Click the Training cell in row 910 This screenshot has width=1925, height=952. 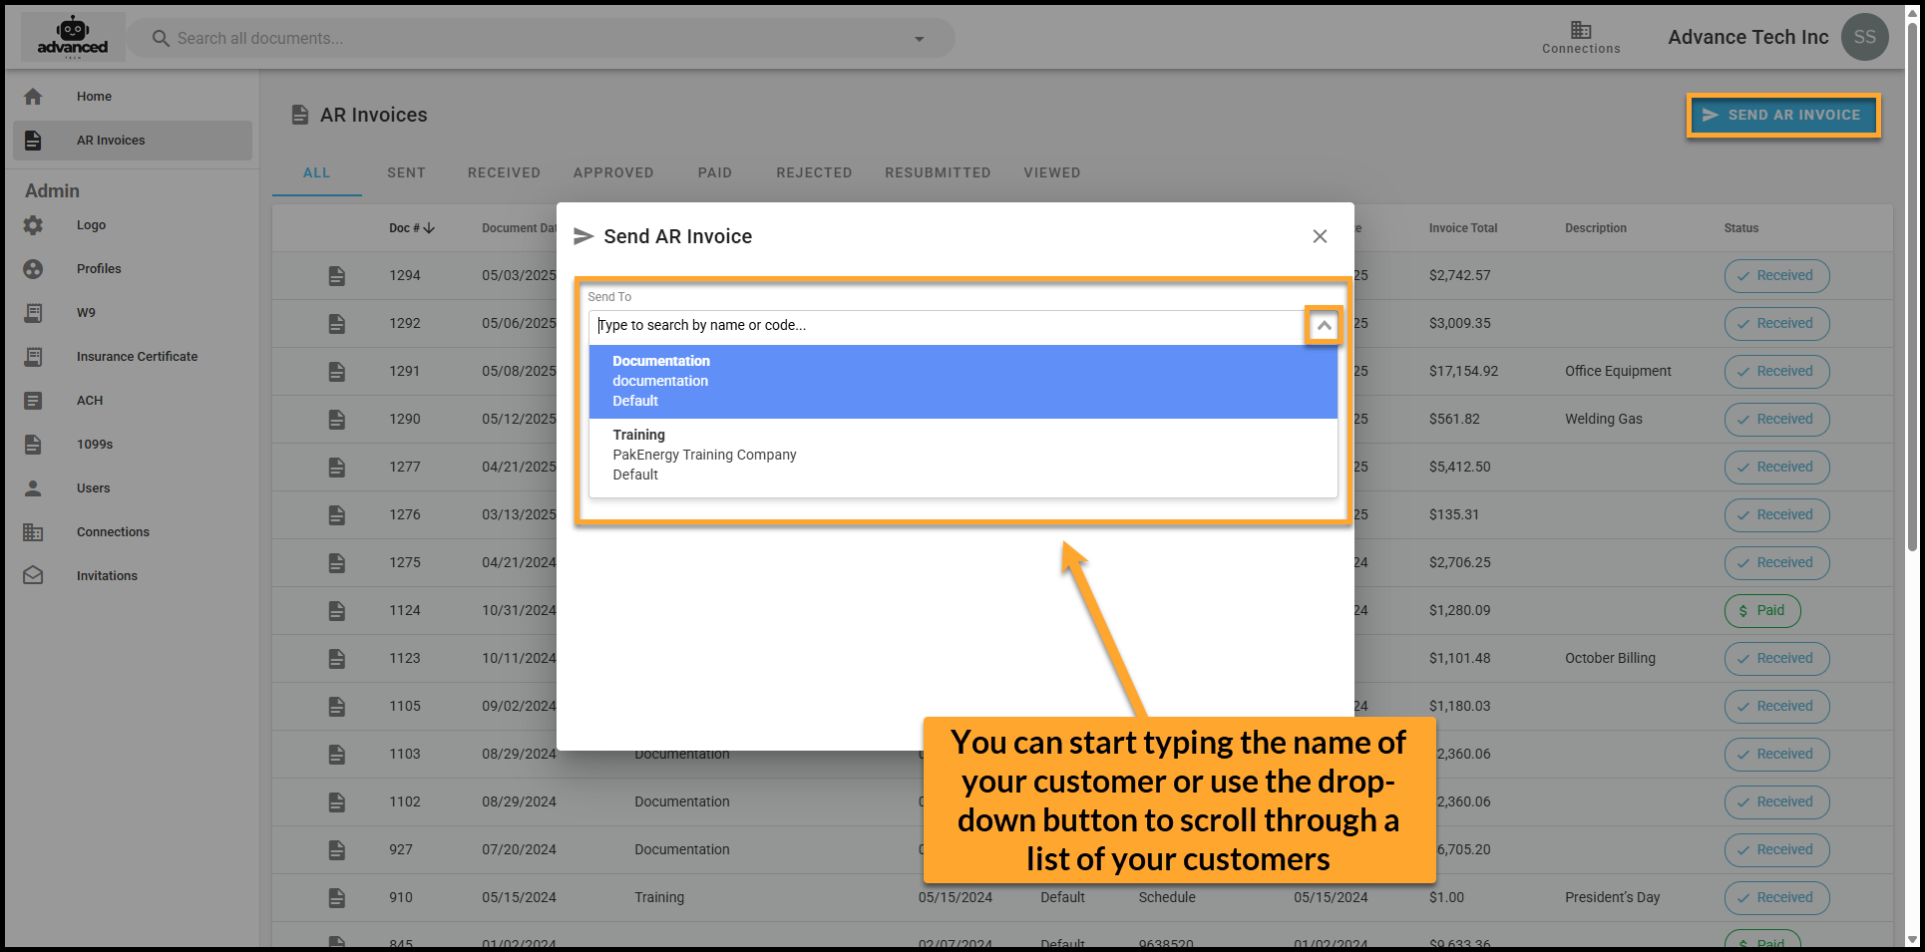point(659,897)
